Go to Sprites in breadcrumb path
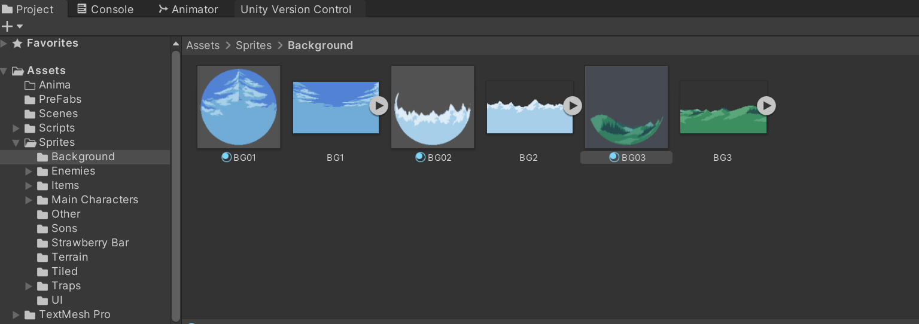The image size is (919, 324). pos(254,45)
